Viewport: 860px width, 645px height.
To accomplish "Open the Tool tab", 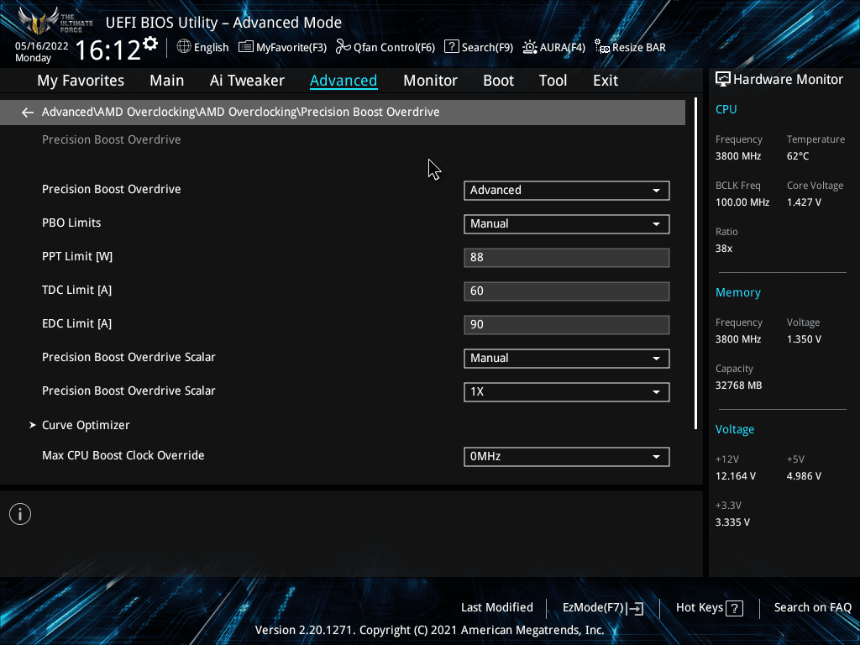I will pyautogui.click(x=553, y=81).
